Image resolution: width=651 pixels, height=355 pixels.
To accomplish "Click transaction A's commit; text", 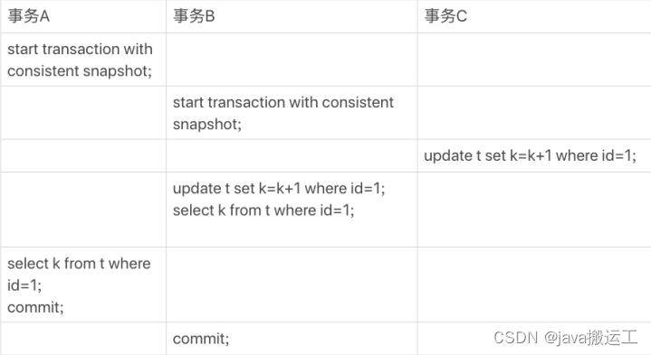I will (35, 307).
